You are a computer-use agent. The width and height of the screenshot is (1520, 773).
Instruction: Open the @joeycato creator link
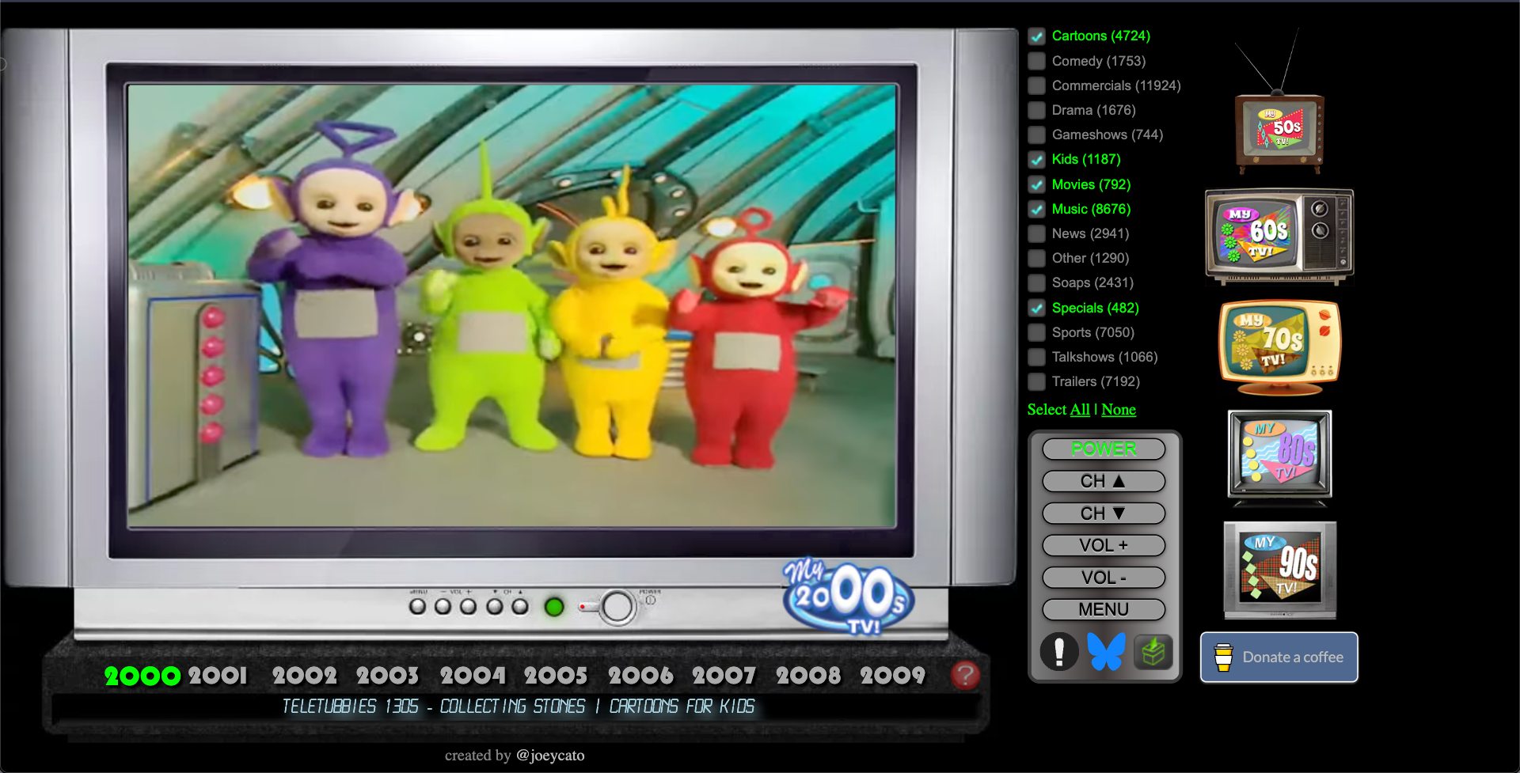click(550, 755)
